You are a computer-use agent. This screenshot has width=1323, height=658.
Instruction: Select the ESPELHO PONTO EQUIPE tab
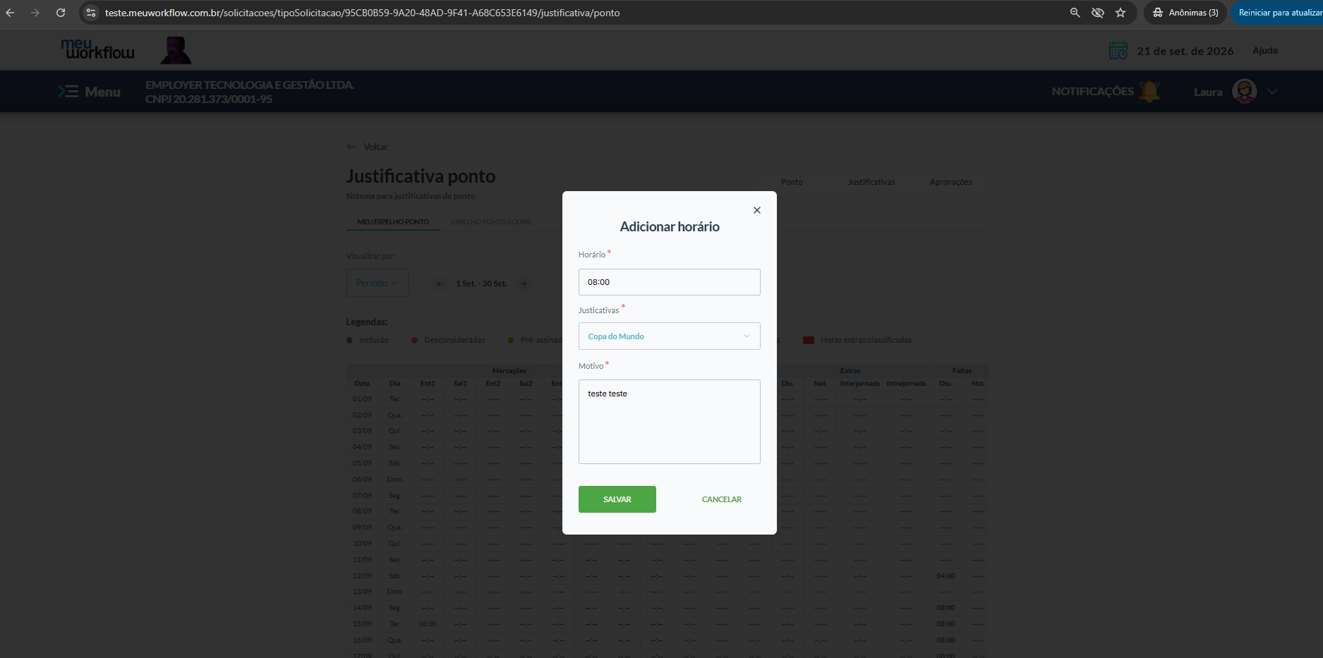[492, 221]
